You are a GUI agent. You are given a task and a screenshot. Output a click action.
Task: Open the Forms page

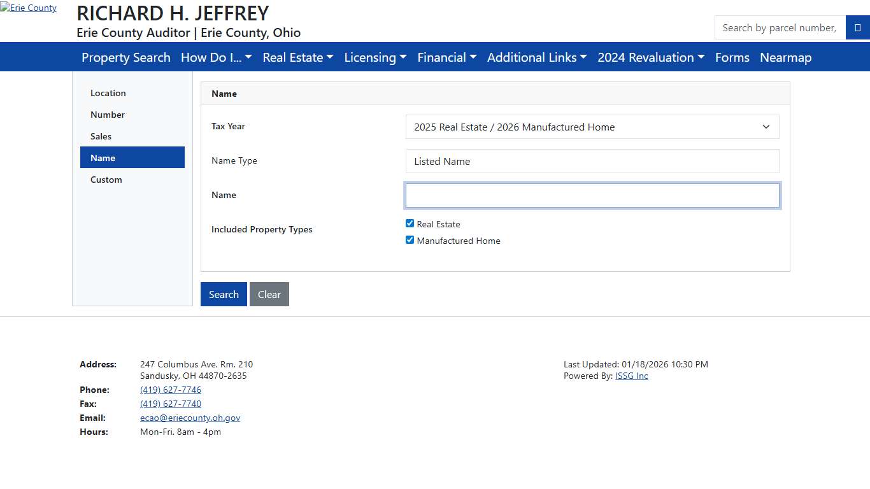pyautogui.click(x=732, y=57)
